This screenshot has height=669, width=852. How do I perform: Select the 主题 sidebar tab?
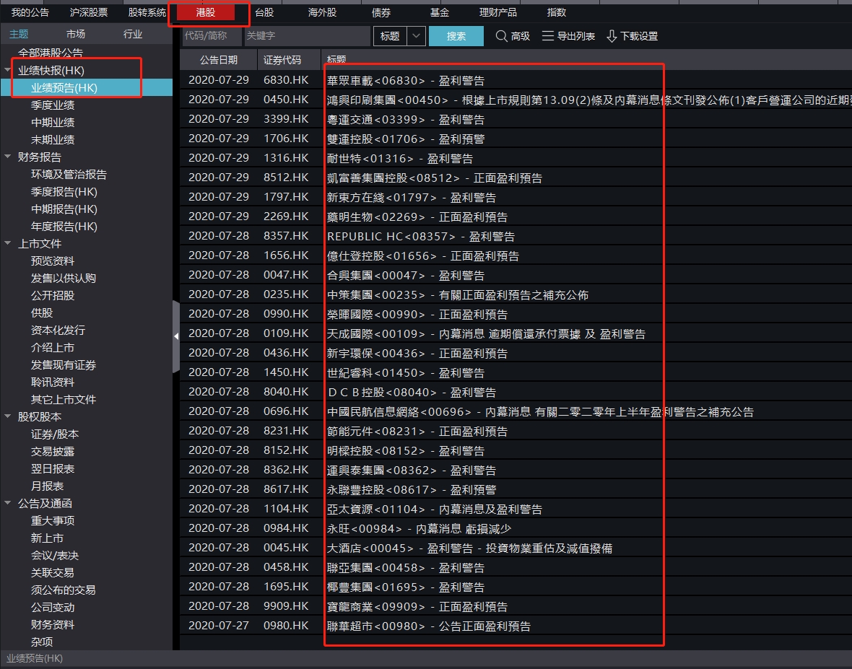[19, 34]
